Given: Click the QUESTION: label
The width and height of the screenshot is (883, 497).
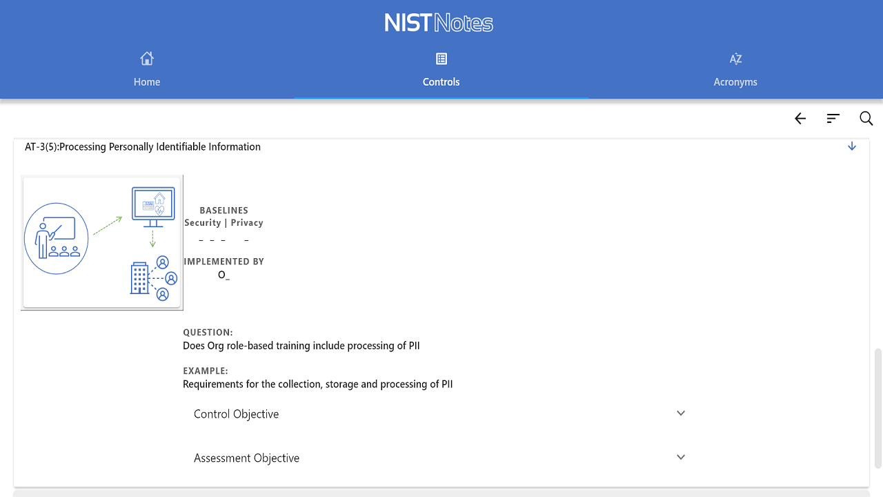Looking at the screenshot, I should (208, 333).
